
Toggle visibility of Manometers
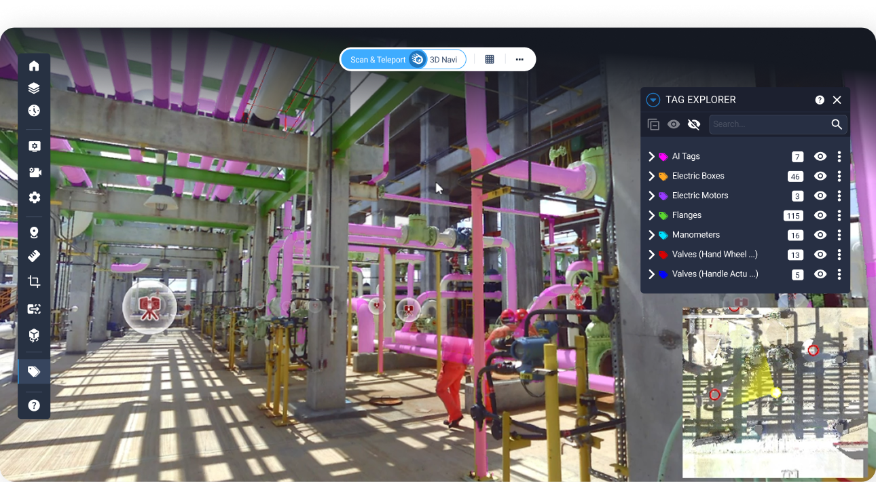[820, 235]
